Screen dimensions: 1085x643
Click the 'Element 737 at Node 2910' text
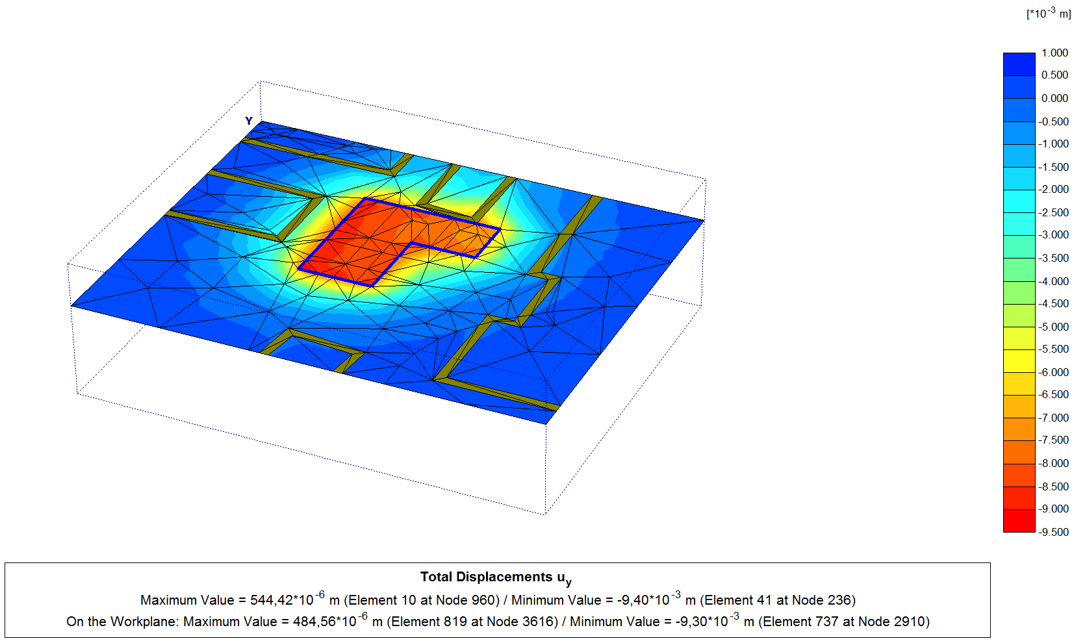coord(845,622)
